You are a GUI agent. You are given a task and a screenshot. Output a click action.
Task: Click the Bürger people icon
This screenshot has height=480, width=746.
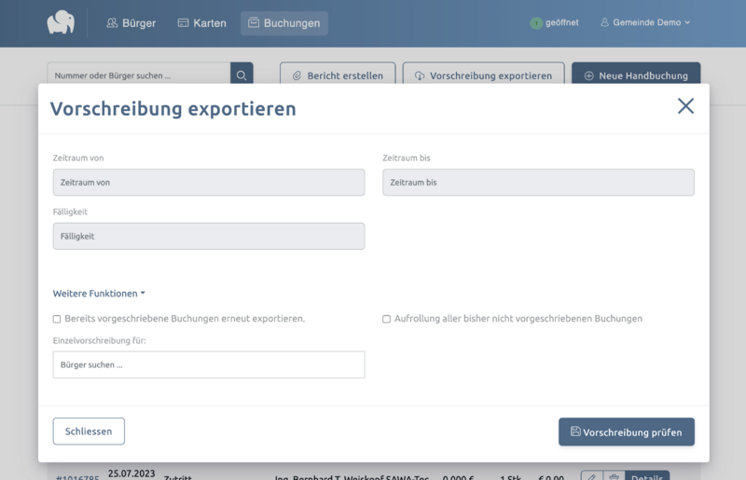click(x=112, y=22)
